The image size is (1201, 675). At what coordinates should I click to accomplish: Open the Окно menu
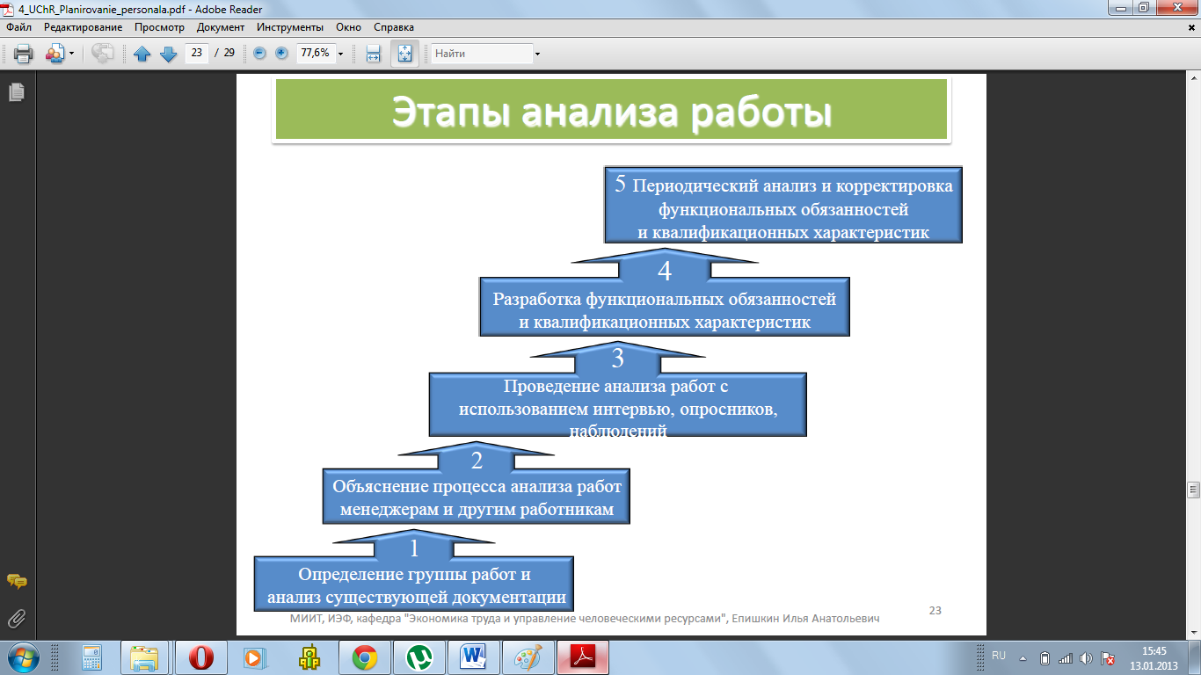[x=348, y=27]
